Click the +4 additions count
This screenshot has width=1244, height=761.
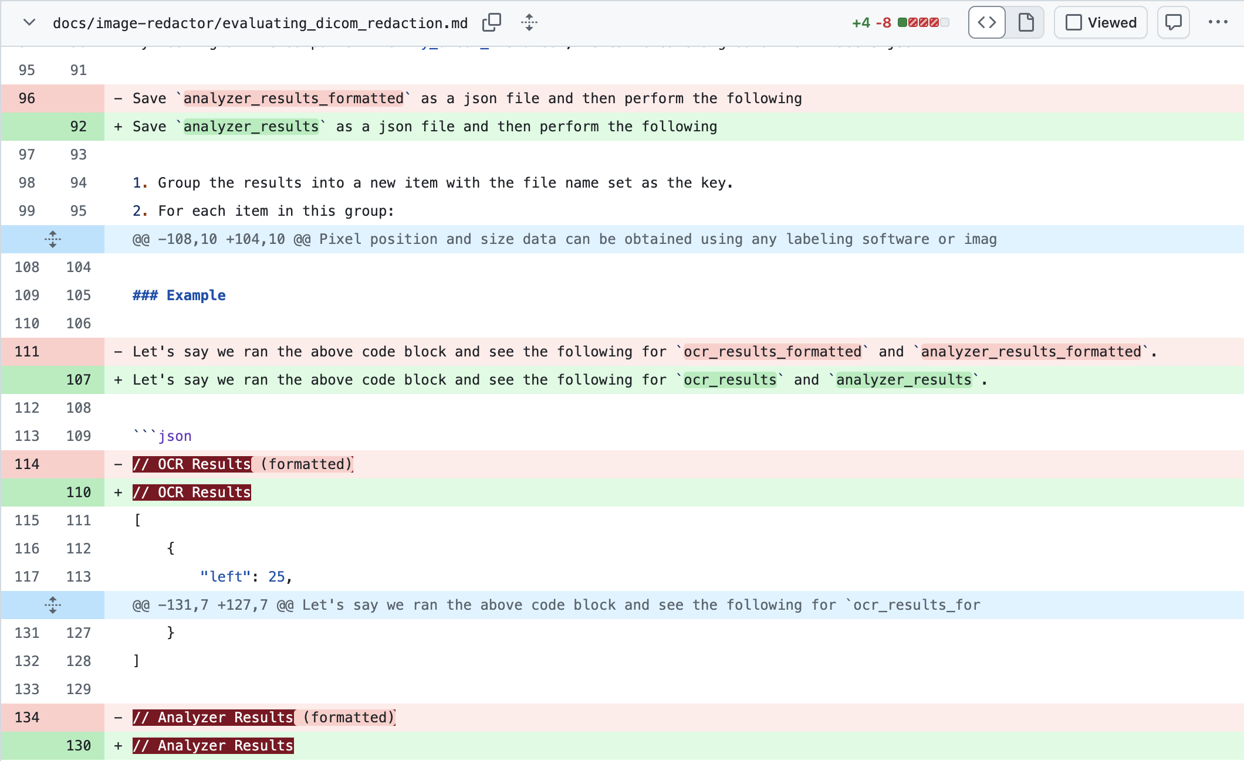click(861, 23)
